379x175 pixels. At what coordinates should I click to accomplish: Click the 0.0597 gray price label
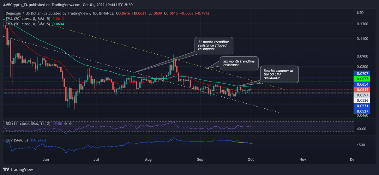[x=361, y=95]
